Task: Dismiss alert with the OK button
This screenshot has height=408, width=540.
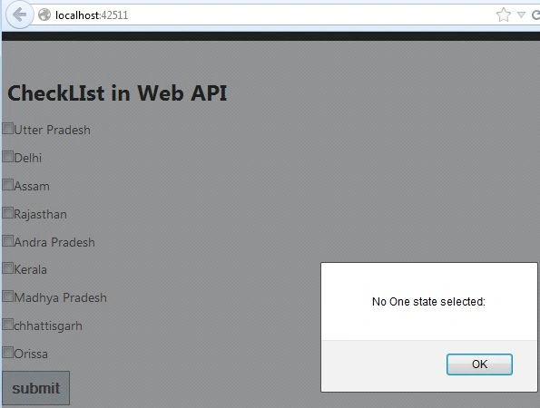Action: point(479,364)
